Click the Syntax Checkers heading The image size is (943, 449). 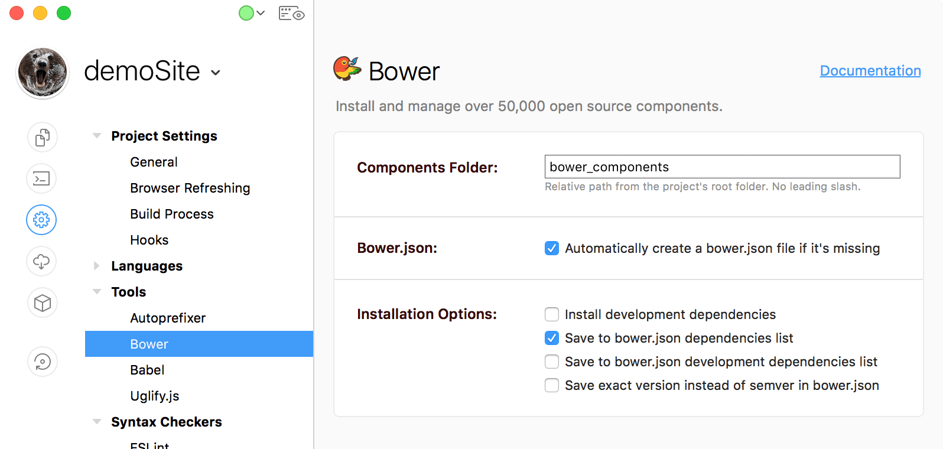click(x=167, y=422)
